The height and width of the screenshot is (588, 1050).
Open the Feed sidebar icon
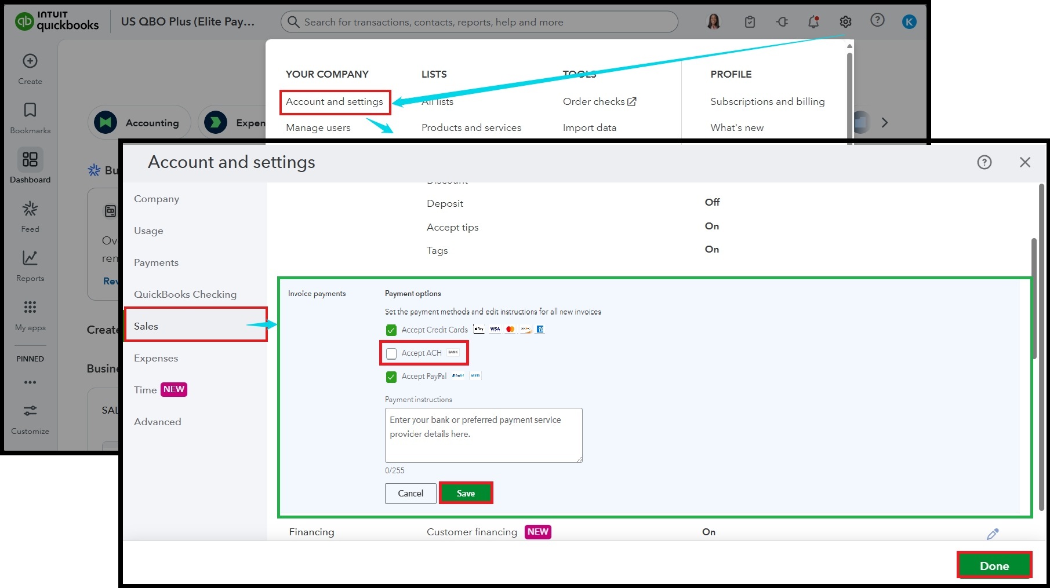30,209
